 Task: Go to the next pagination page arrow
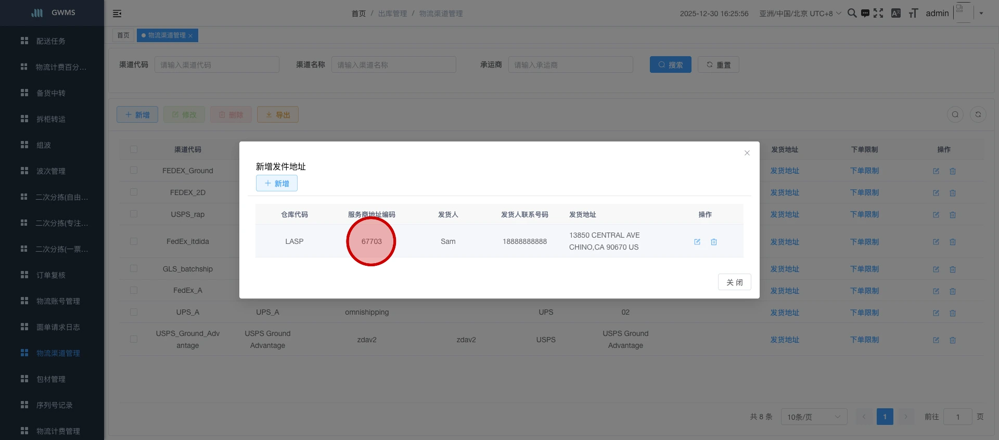point(905,417)
